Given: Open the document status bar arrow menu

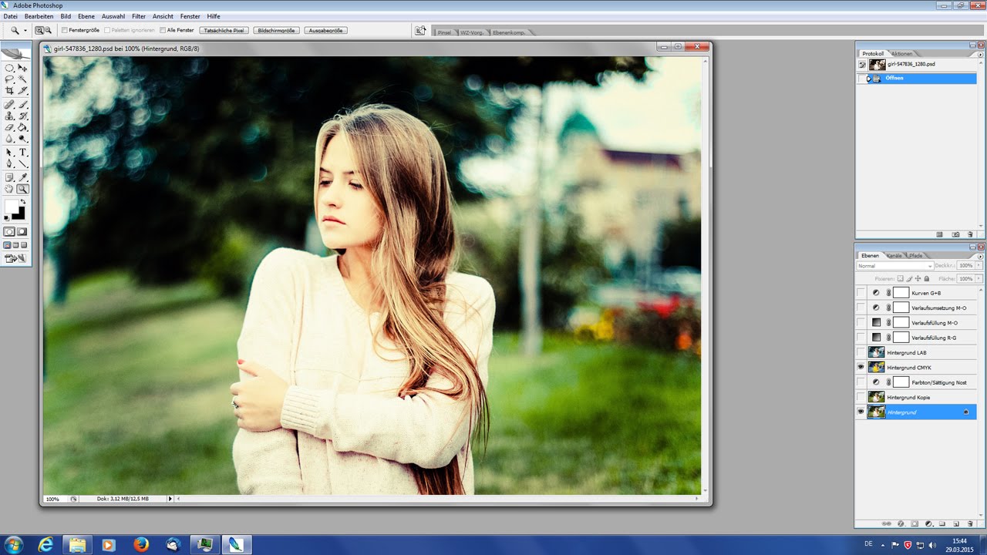Looking at the screenshot, I should 170,499.
